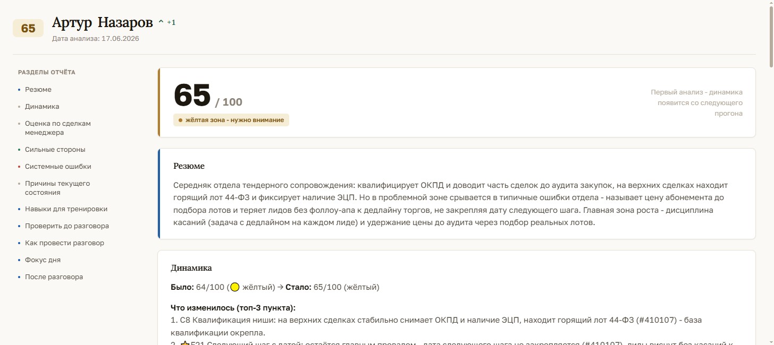
Task: Click Что изменилось (топ-3 пункта) heading
Action: (233, 308)
